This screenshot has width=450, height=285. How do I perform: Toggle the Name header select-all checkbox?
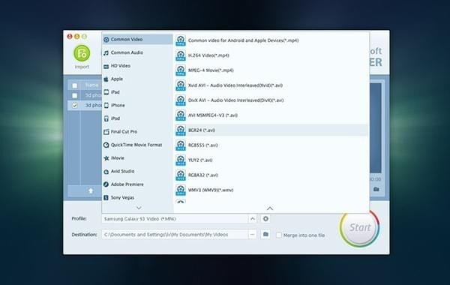coord(75,85)
